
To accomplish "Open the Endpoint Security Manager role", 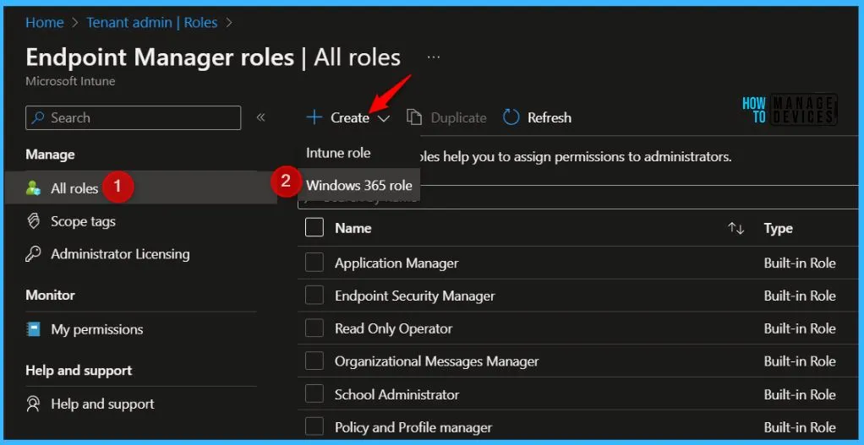I will pos(415,296).
